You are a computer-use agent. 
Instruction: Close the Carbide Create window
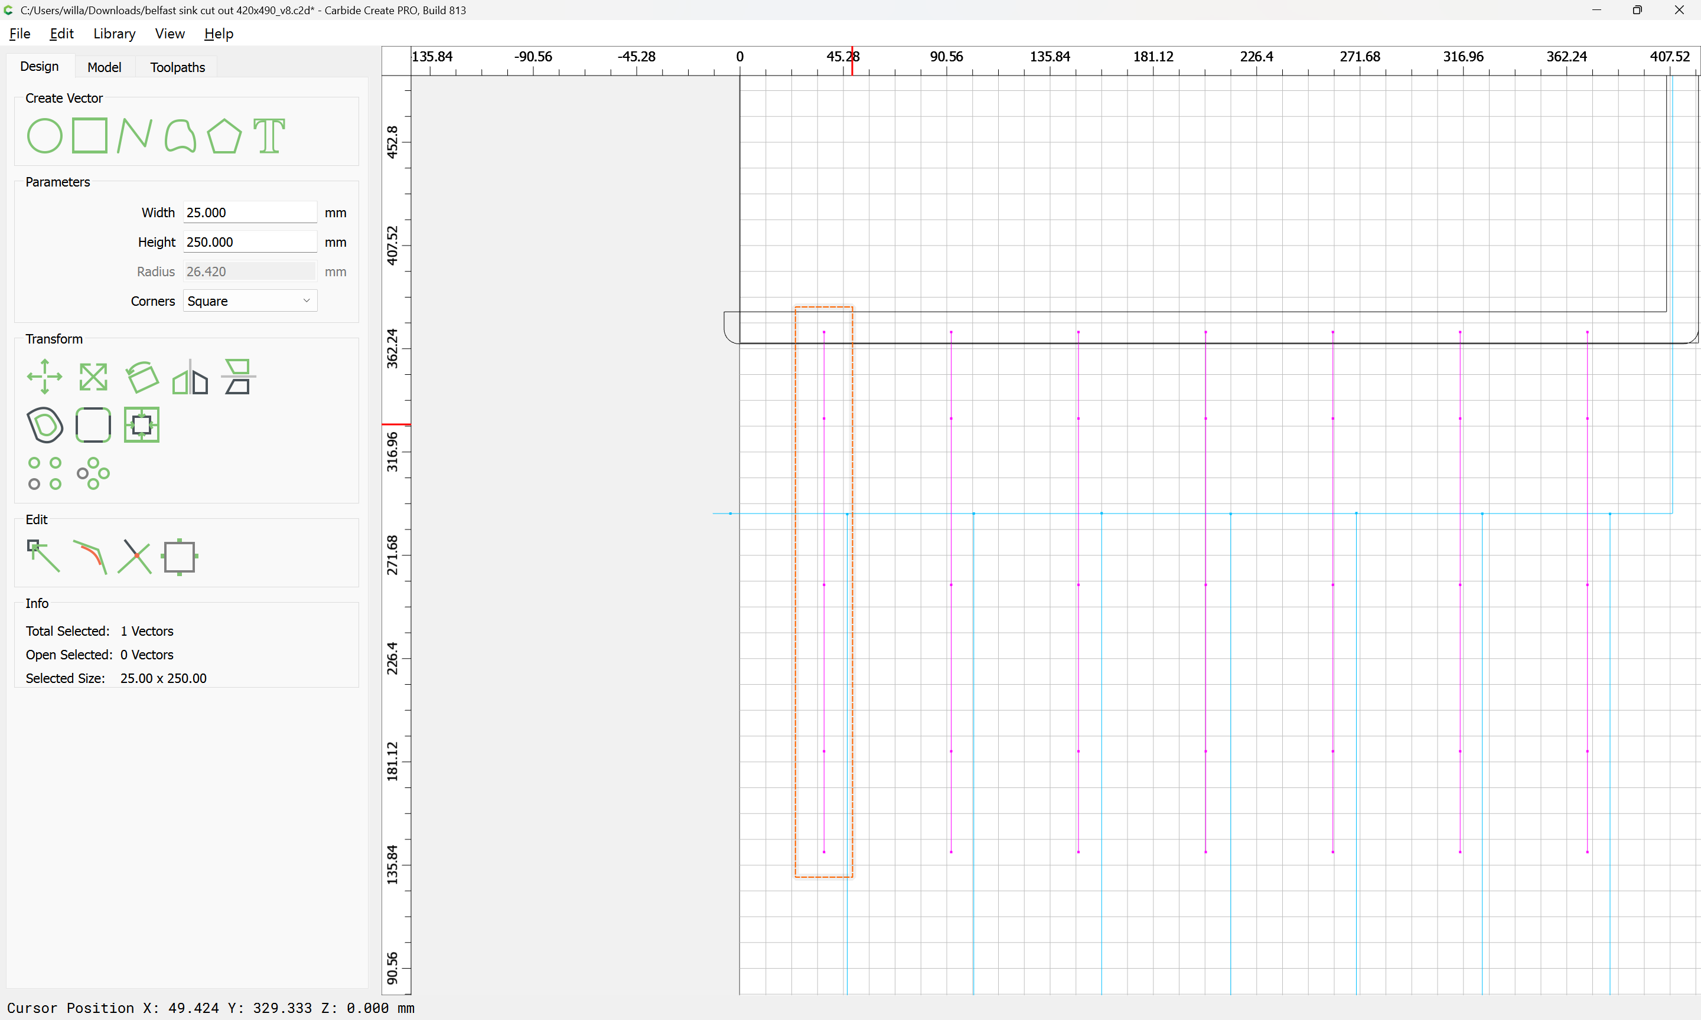pyautogui.click(x=1679, y=10)
